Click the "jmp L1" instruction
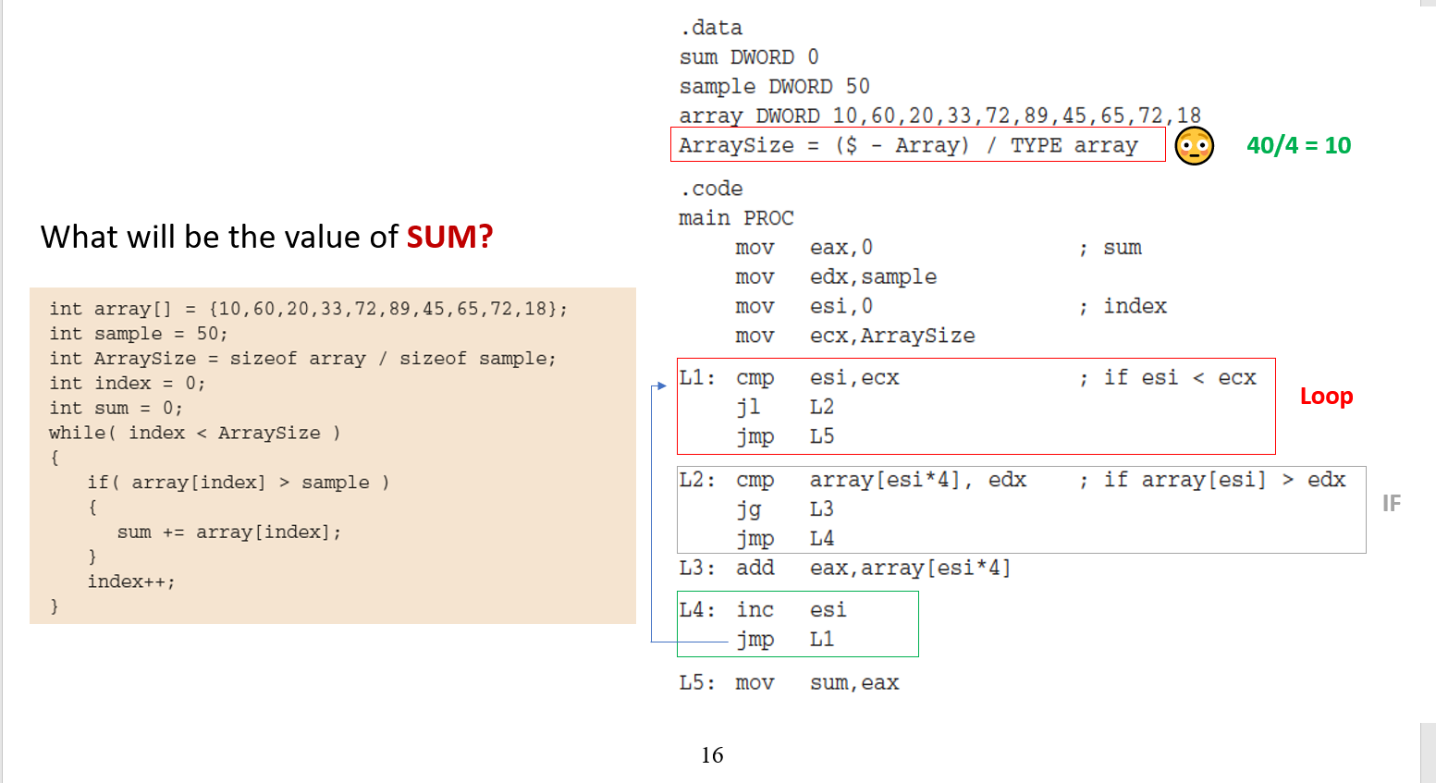 point(785,640)
